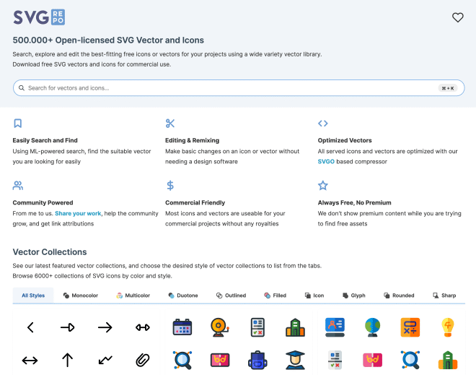476x375 pixels.
Task: Click the left chevron arrow icon
Action: tap(30, 327)
